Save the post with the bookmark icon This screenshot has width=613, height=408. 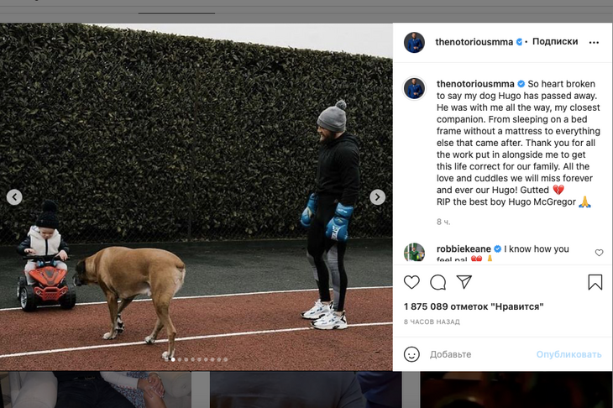(x=595, y=282)
